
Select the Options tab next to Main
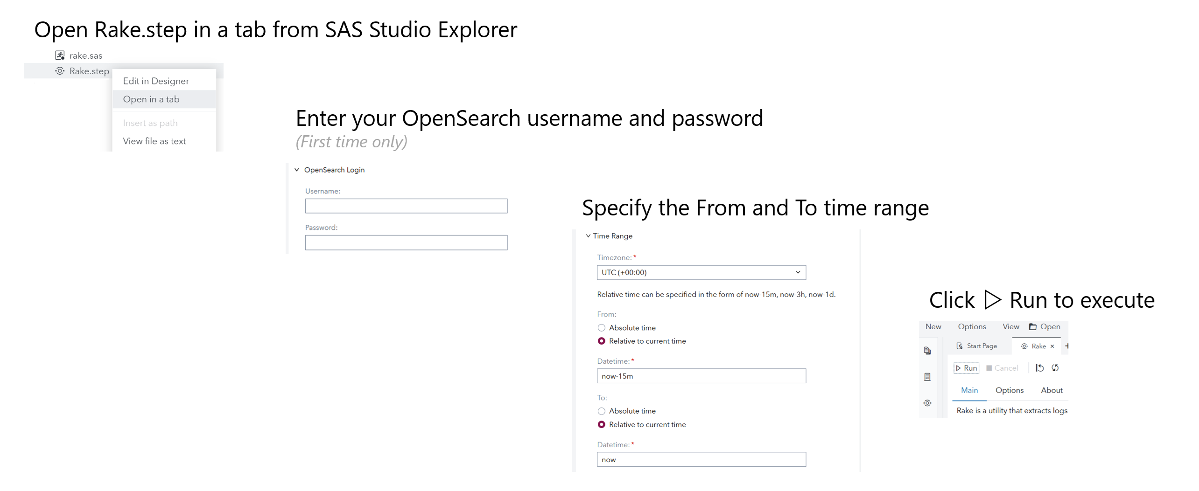pos(1009,390)
